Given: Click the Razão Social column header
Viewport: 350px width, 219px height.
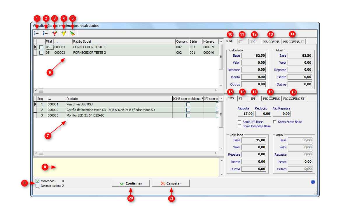Looking at the screenshot, I should point(124,41).
